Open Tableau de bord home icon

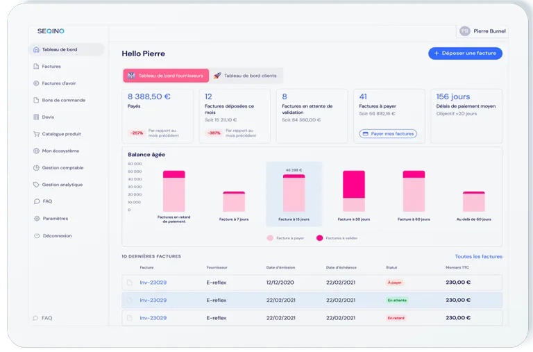point(36,50)
